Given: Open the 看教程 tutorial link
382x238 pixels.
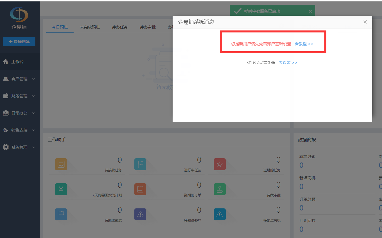Looking at the screenshot, I should 304,44.
